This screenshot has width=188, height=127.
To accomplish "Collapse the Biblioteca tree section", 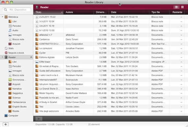I will tap(2, 17).
